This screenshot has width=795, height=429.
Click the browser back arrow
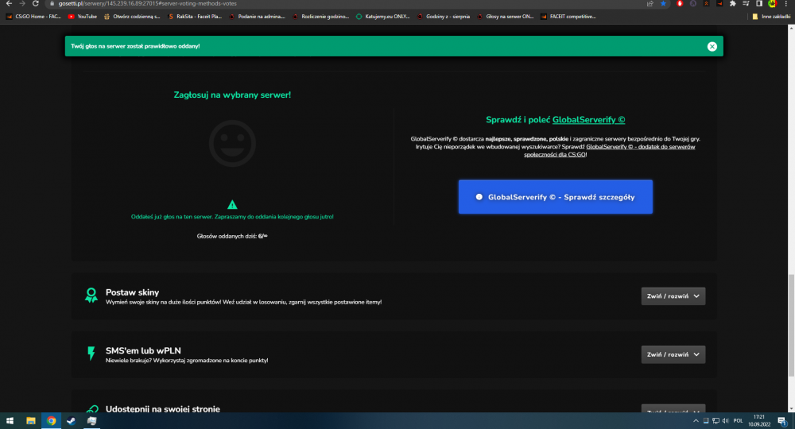[x=9, y=3]
